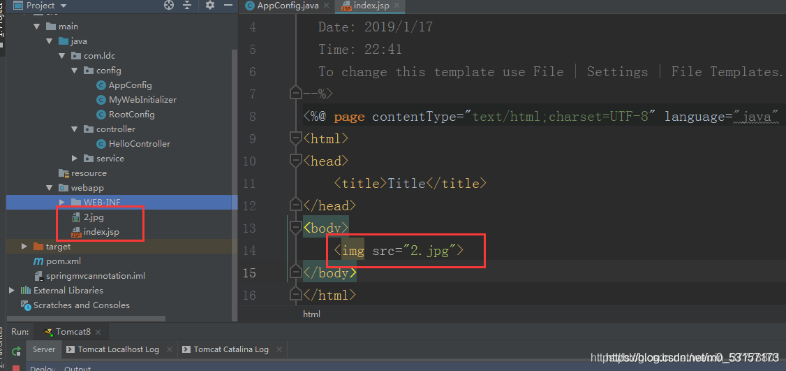
Task: Select the RootConfig class
Action: pos(131,115)
